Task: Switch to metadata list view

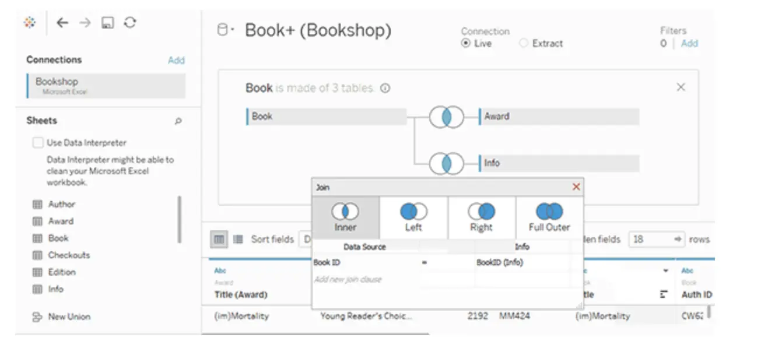Action: point(238,239)
